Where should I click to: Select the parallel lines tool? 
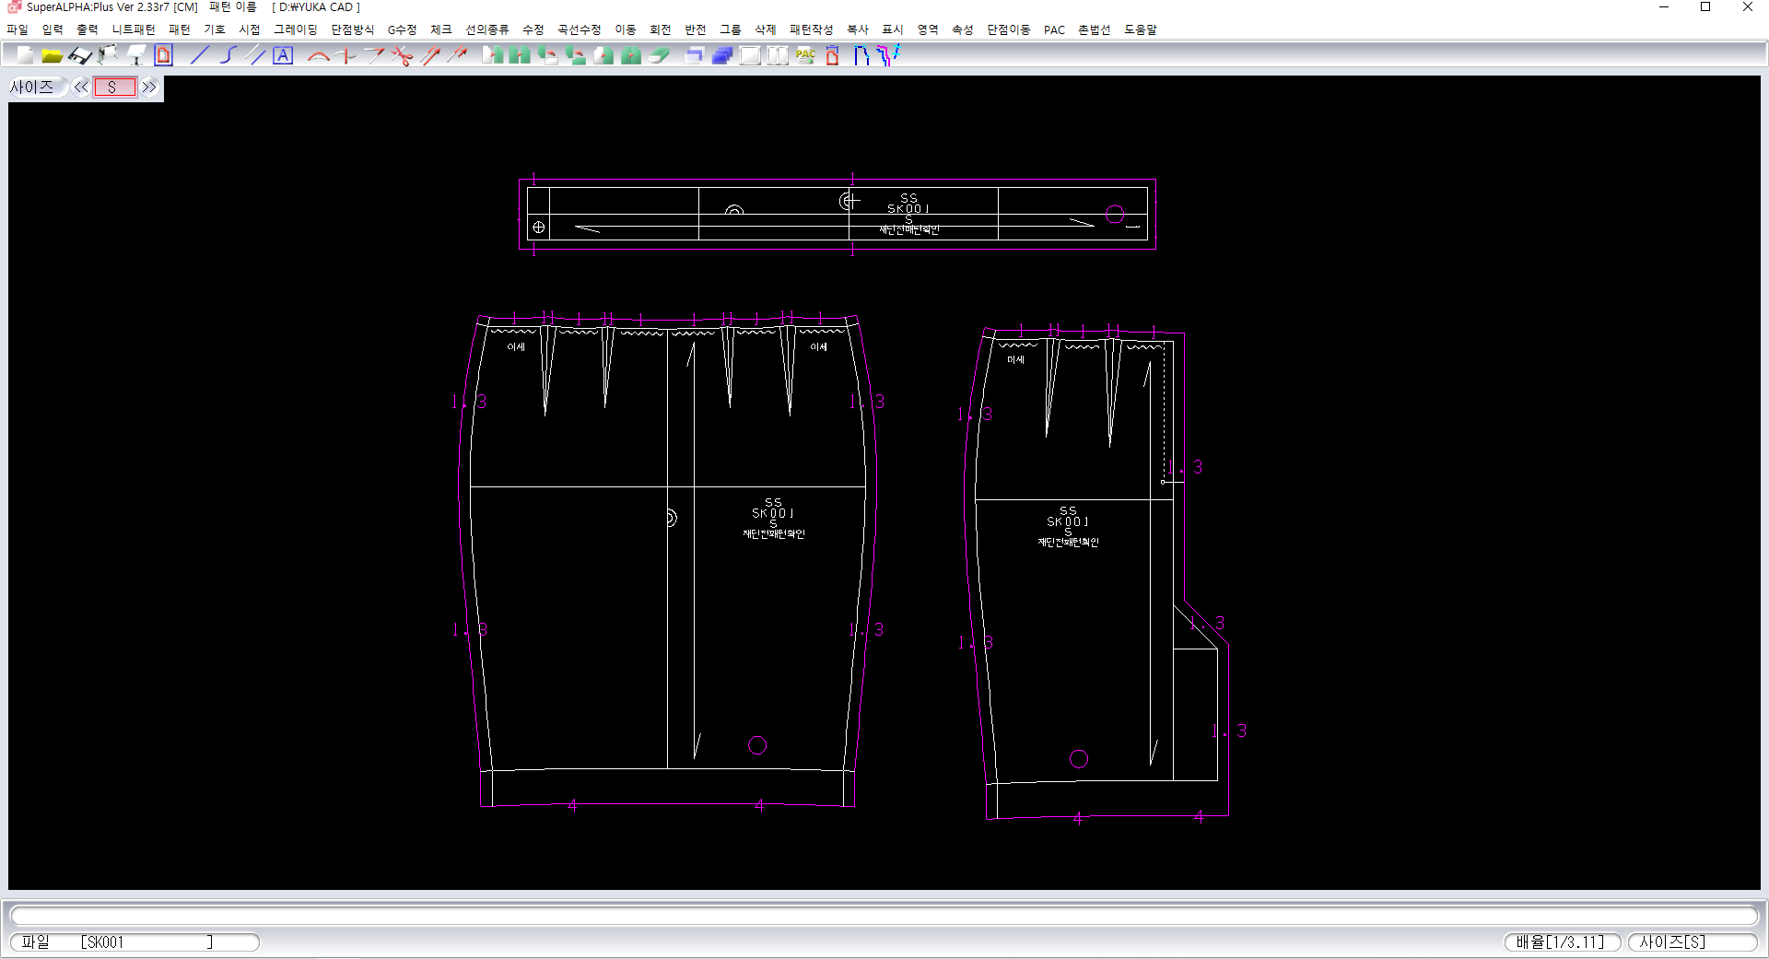coord(257,55)
